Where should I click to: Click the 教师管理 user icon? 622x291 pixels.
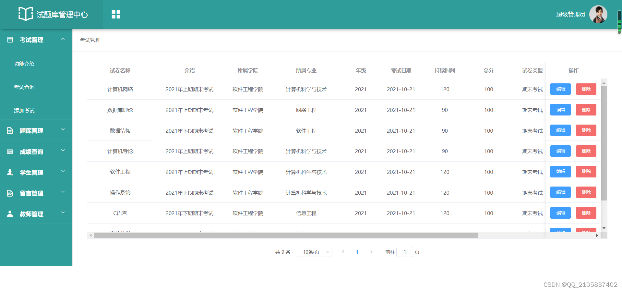pyautogui.click(x=10, y=214)
